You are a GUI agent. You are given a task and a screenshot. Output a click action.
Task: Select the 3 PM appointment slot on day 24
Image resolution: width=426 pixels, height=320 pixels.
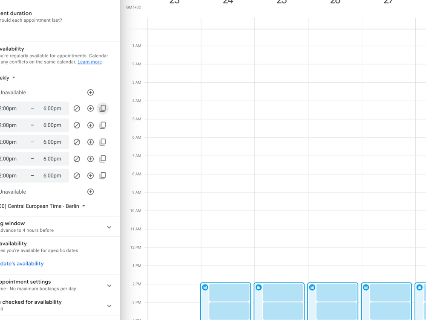tap(229, 311)
